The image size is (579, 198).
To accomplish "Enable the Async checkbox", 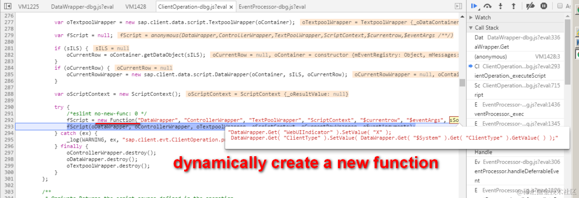I will coord(560,6).
